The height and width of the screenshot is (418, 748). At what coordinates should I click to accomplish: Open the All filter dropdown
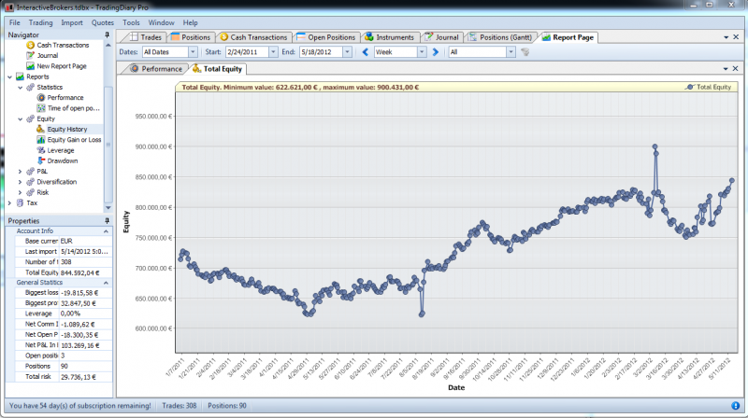tap(511, 52)
